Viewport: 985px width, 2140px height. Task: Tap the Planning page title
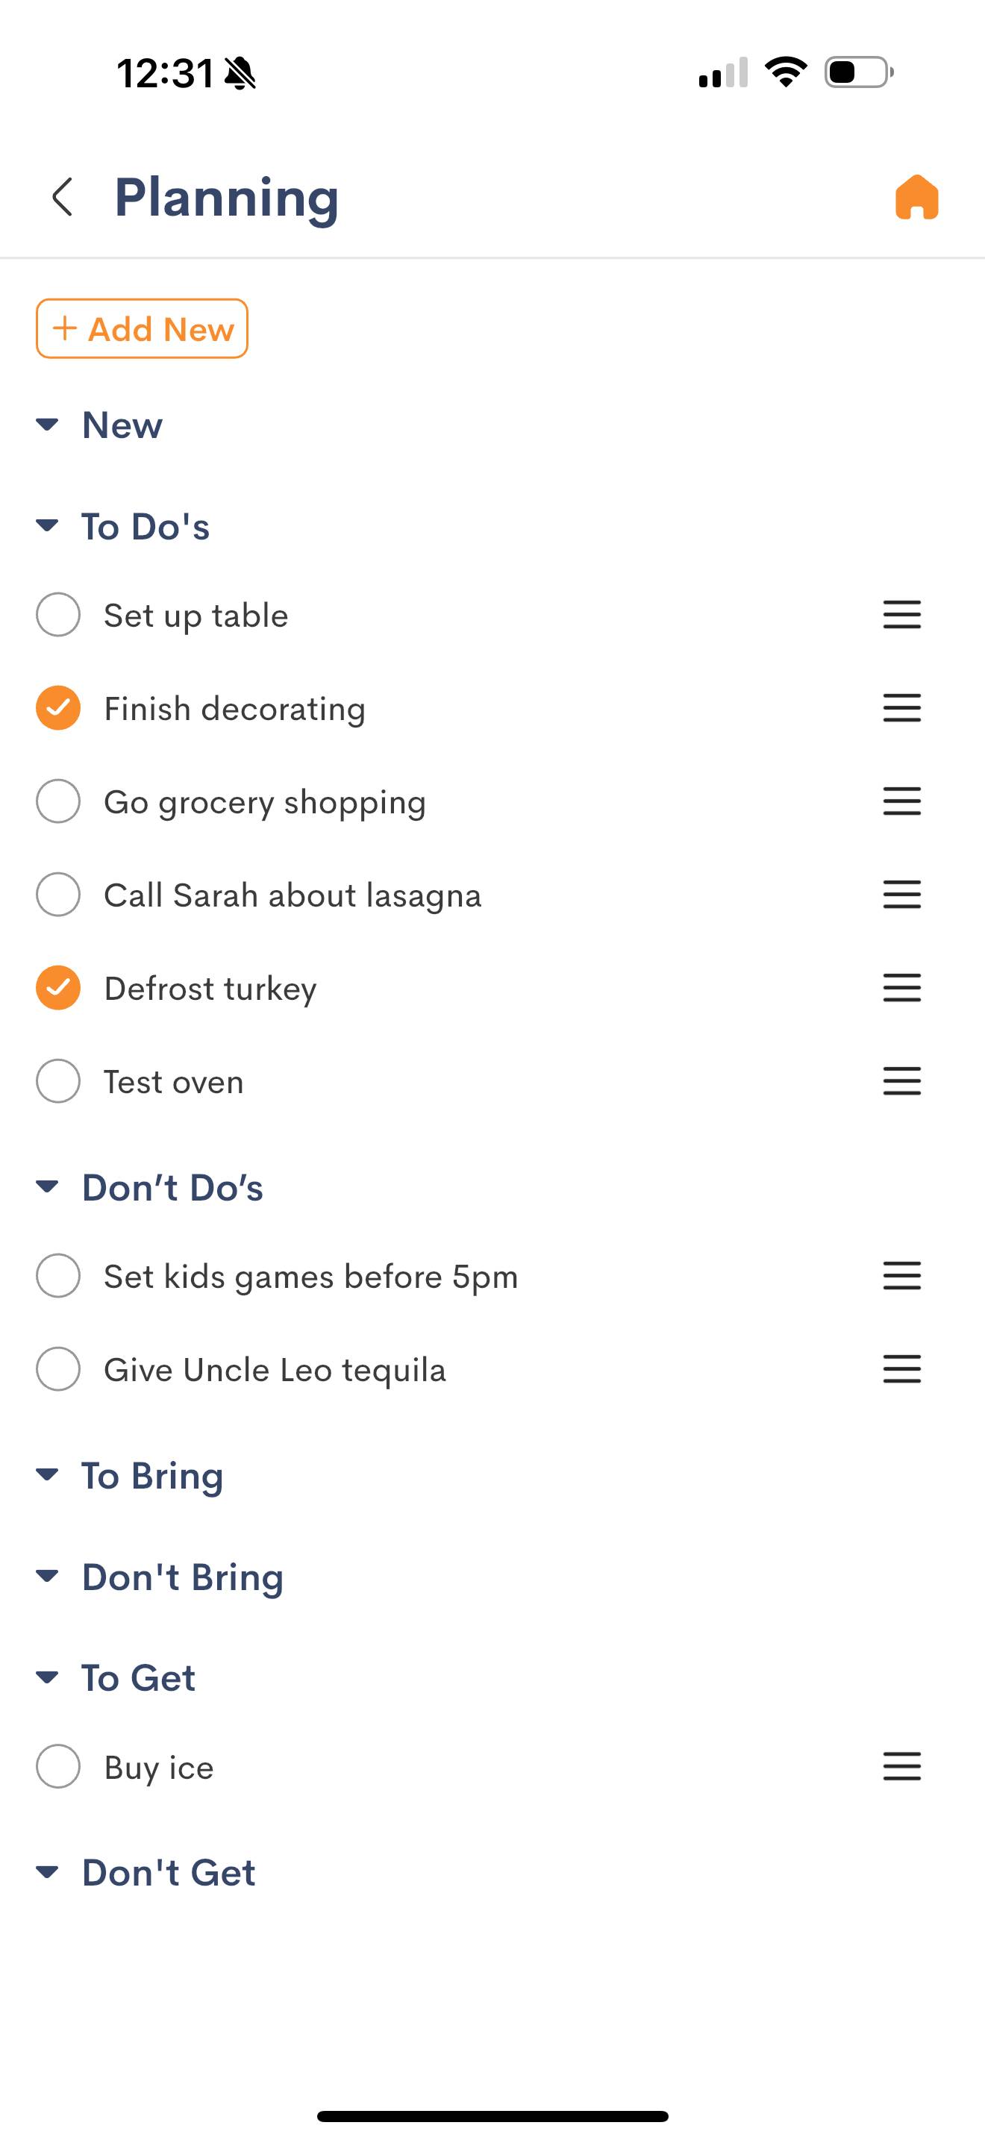point(226,198)
